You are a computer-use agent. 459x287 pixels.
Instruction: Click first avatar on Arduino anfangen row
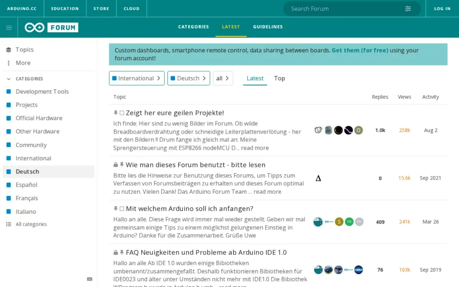point(318,222)
